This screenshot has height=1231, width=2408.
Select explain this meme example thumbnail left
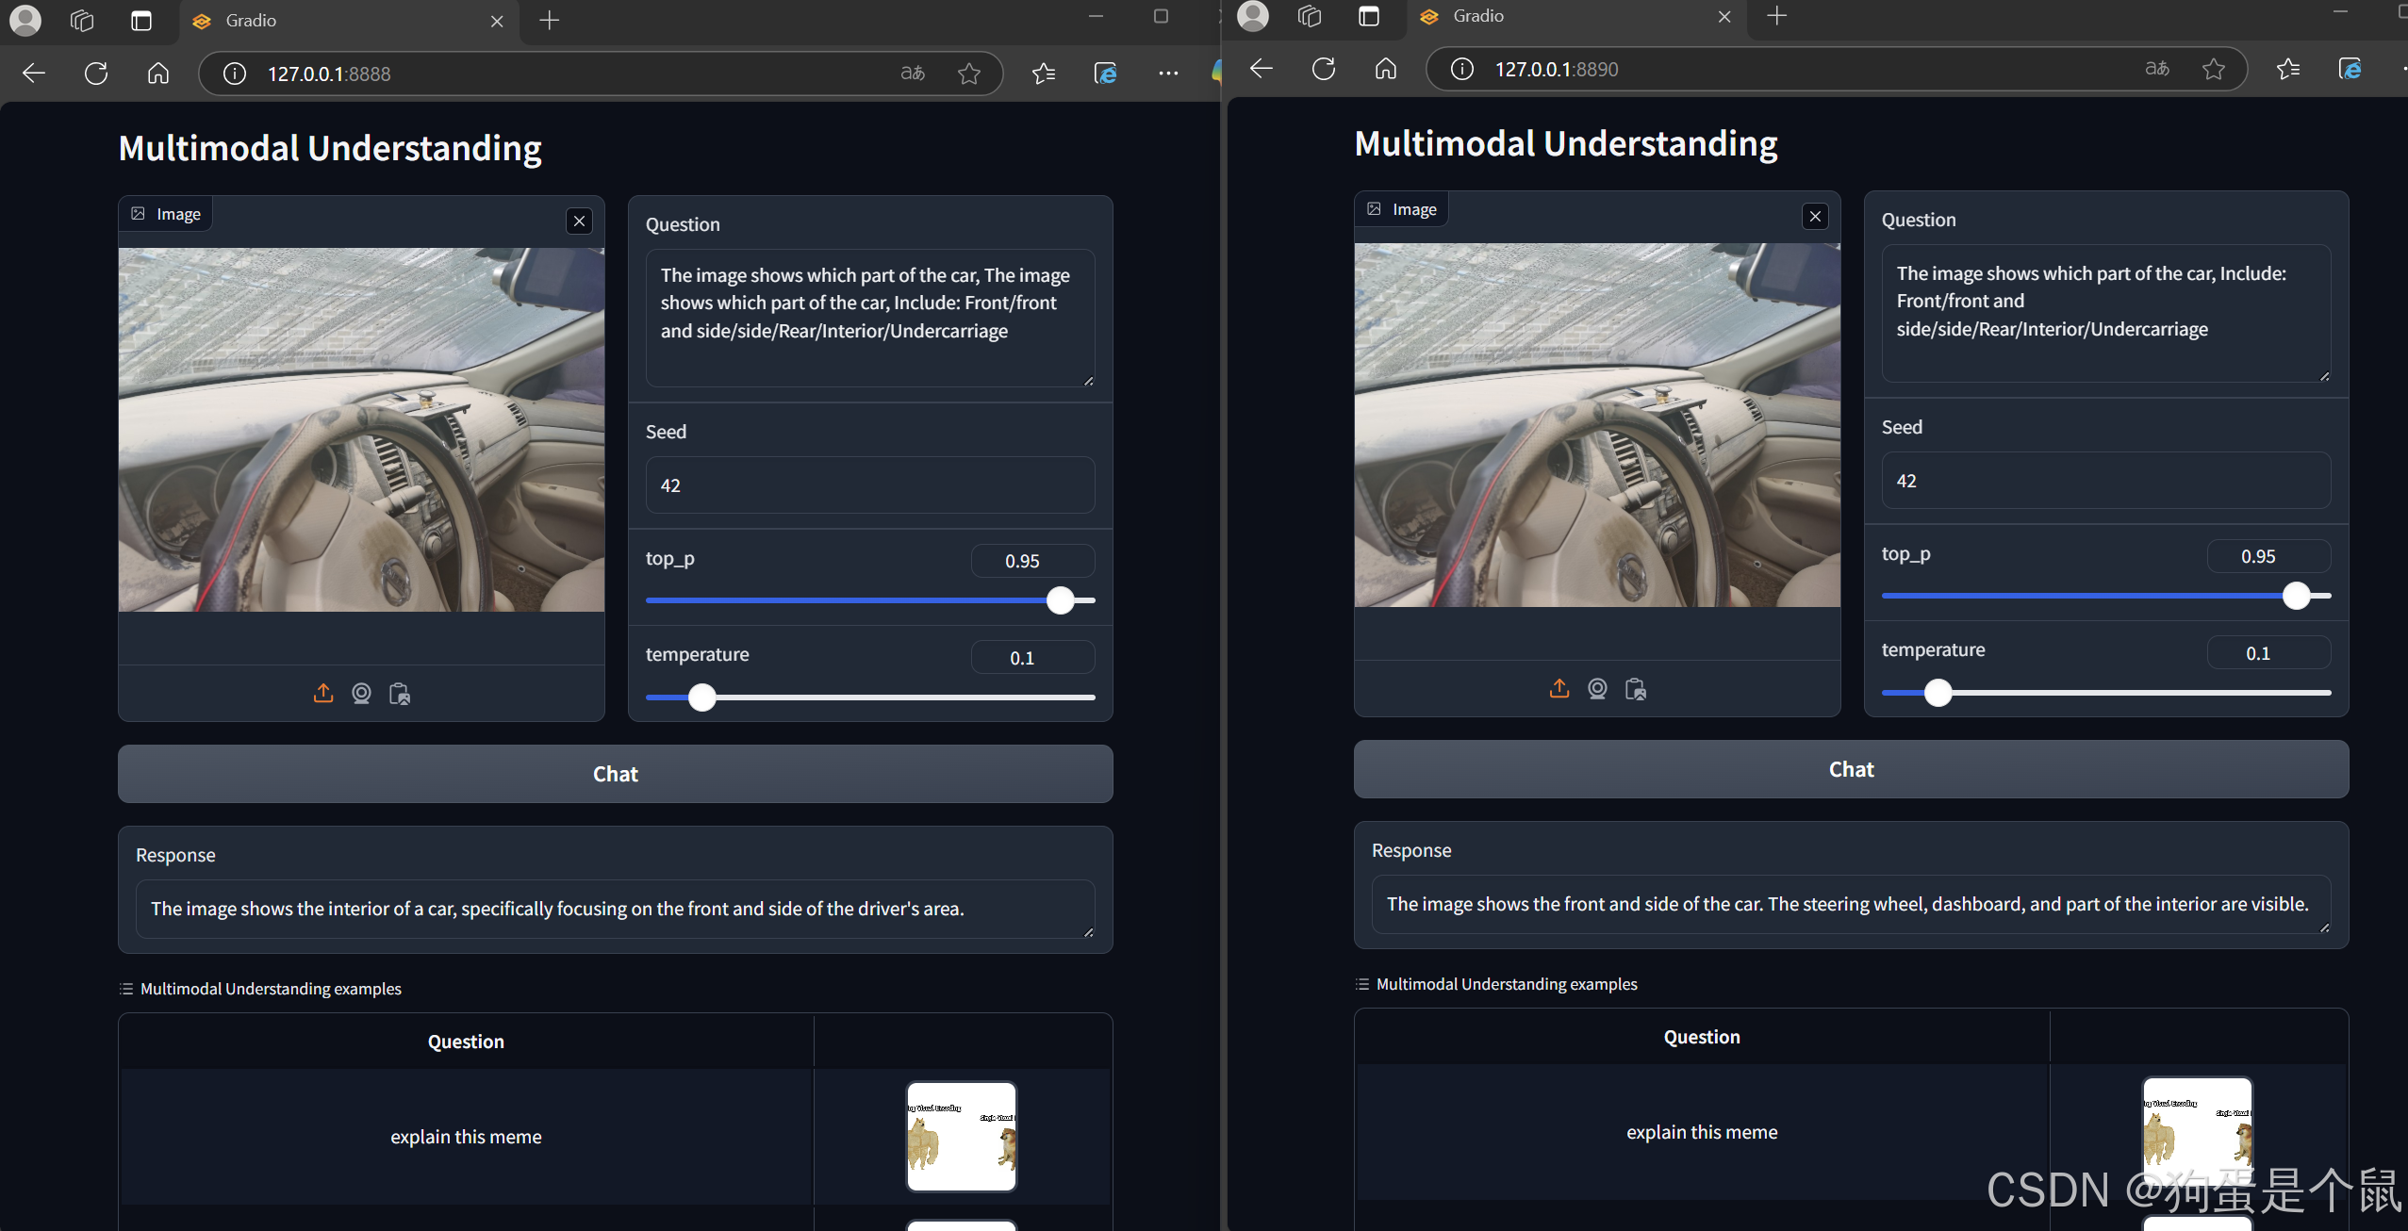click(961, 1137)
